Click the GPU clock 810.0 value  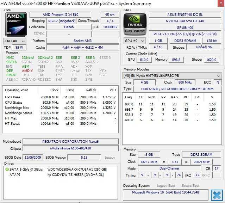144,60
